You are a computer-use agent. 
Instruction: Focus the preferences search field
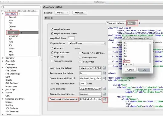pos(21,7)
